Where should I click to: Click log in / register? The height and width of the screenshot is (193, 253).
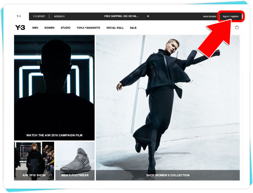coord(231,16)
